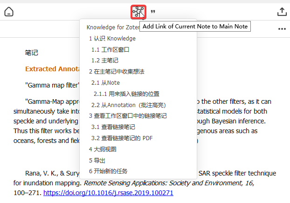The height and width of the screenshot is (203, 290).
Task: Choose '4 大纲视图' from the popup
Action: click(x=102, y=149)
